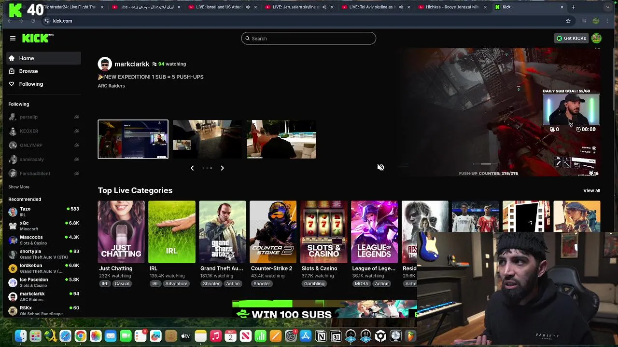The image size is (618, 347).
Task: Click MOBA tag under League of Legends
Action: pyautogui.click(x=362, y=284)
